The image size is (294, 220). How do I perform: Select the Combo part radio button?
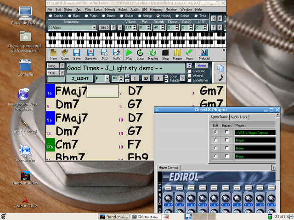(x=50, y=16)
